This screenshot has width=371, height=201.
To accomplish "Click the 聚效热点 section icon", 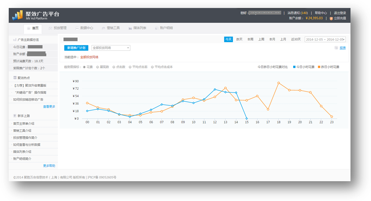I will (x=15, y=78).
